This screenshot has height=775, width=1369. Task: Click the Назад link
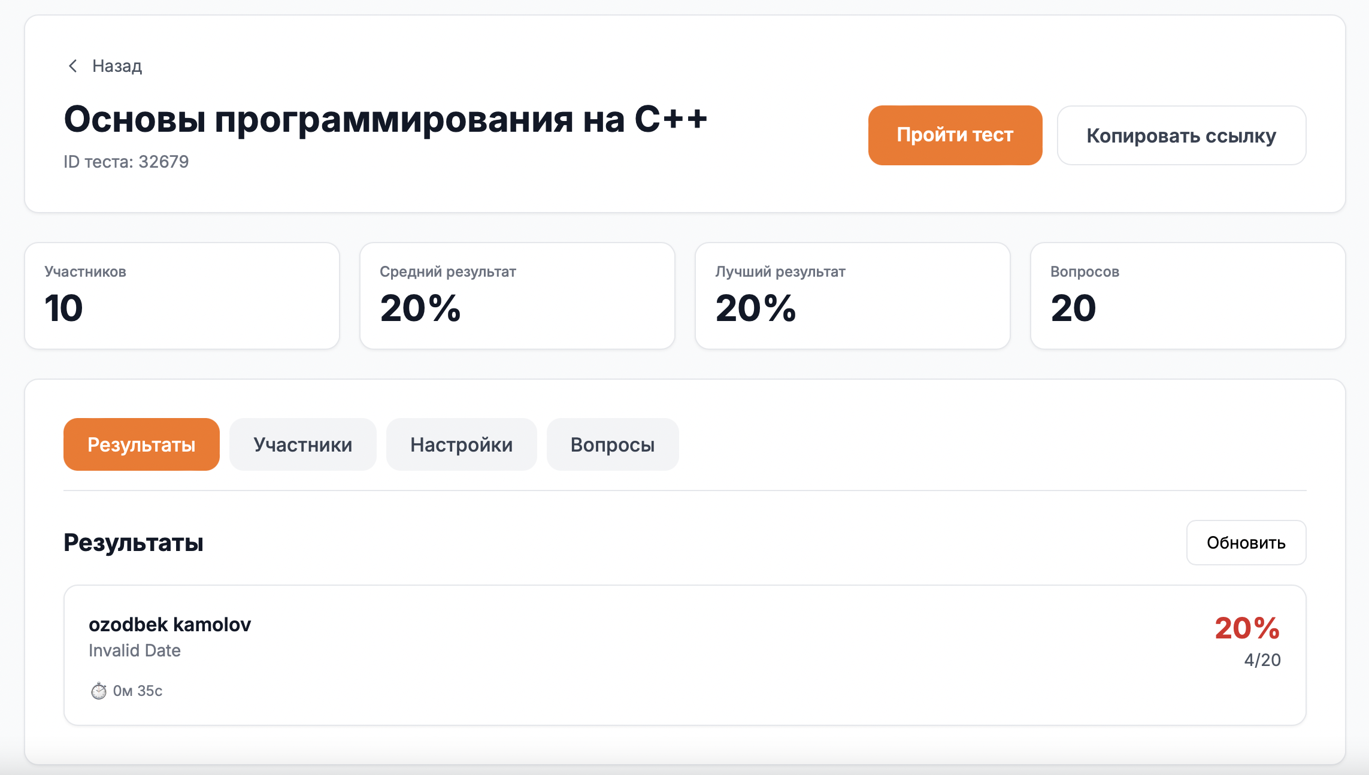pyautogui.click(x=117, y=65)
